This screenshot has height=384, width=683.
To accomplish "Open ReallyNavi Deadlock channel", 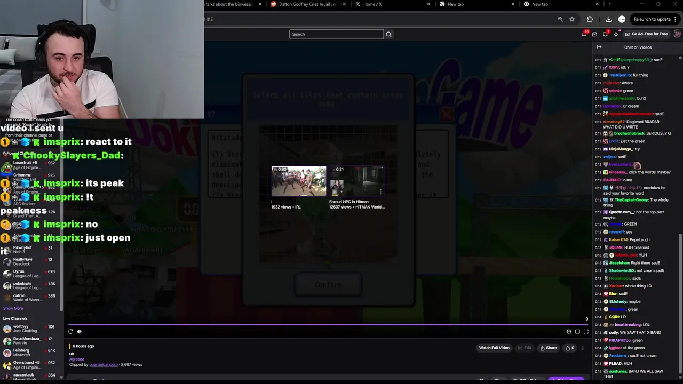I will (x=31, y=261).
